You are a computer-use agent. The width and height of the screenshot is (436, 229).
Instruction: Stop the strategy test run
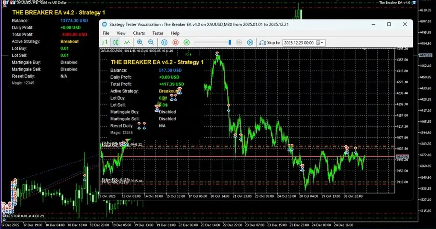tap(175, 43)
